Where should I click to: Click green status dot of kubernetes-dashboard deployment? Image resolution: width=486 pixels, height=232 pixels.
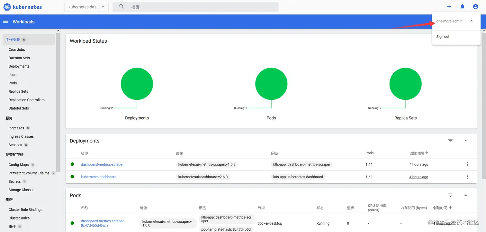[72, 176]
